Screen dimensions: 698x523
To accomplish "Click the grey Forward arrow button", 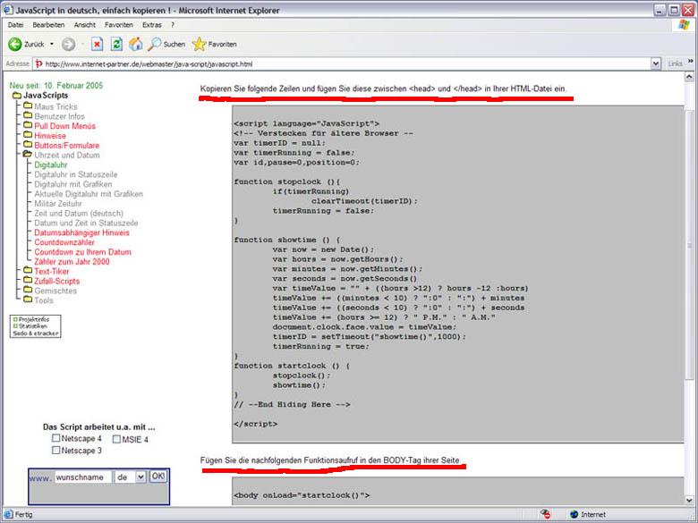I will (69, 44).
